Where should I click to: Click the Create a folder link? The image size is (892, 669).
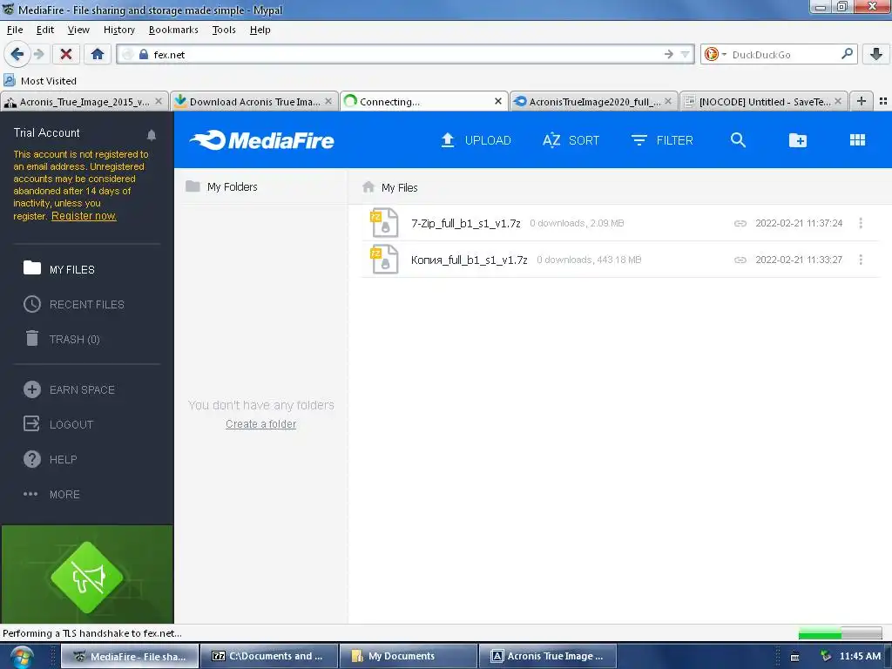[x=260, y=424]
